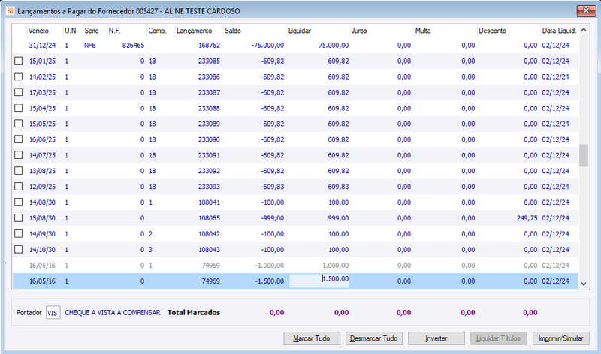Tick the checkbox for lançamento 108065

pos(18,217)
